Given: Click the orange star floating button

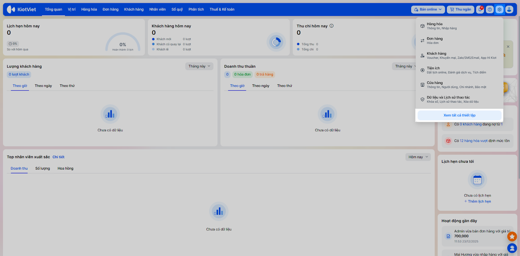Looking at the screenshot, I should [512, 237].
